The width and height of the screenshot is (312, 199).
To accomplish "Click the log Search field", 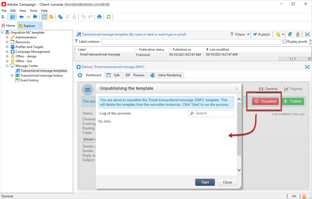I will tap(211, 113).
